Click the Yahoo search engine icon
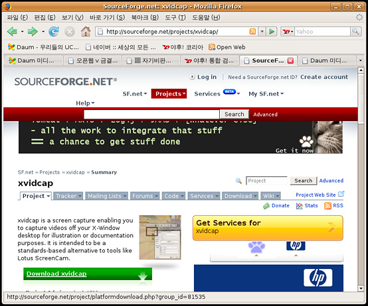This screenshot has width=368, height=306. [286, 31]
